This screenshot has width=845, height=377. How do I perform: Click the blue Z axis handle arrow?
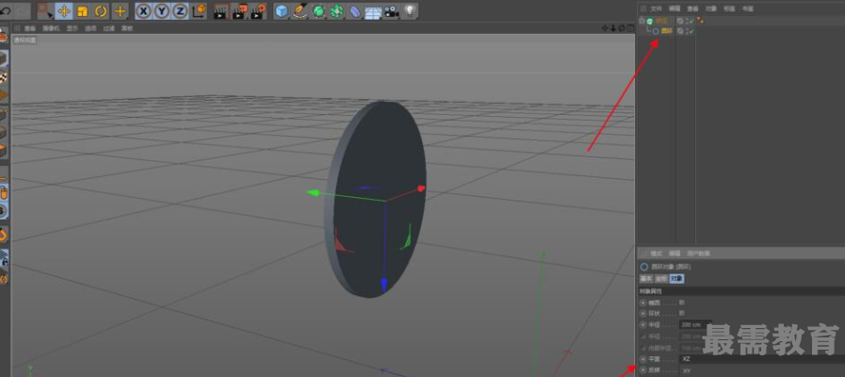tap(383, 285)
